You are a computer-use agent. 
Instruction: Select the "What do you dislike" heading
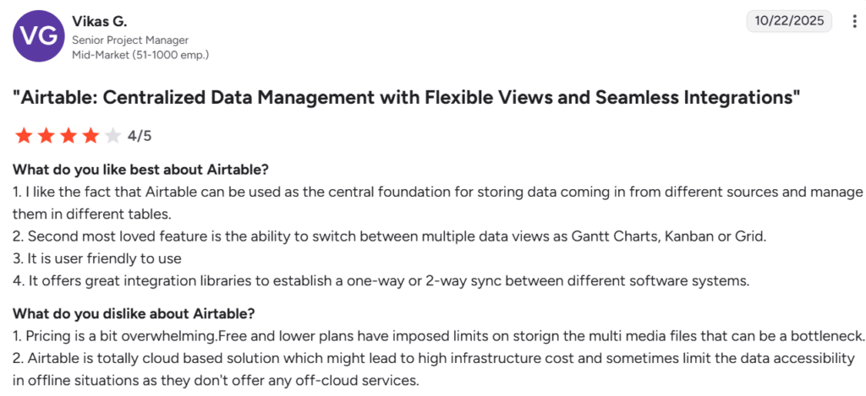pyautogui.click(x=134, y=313)
